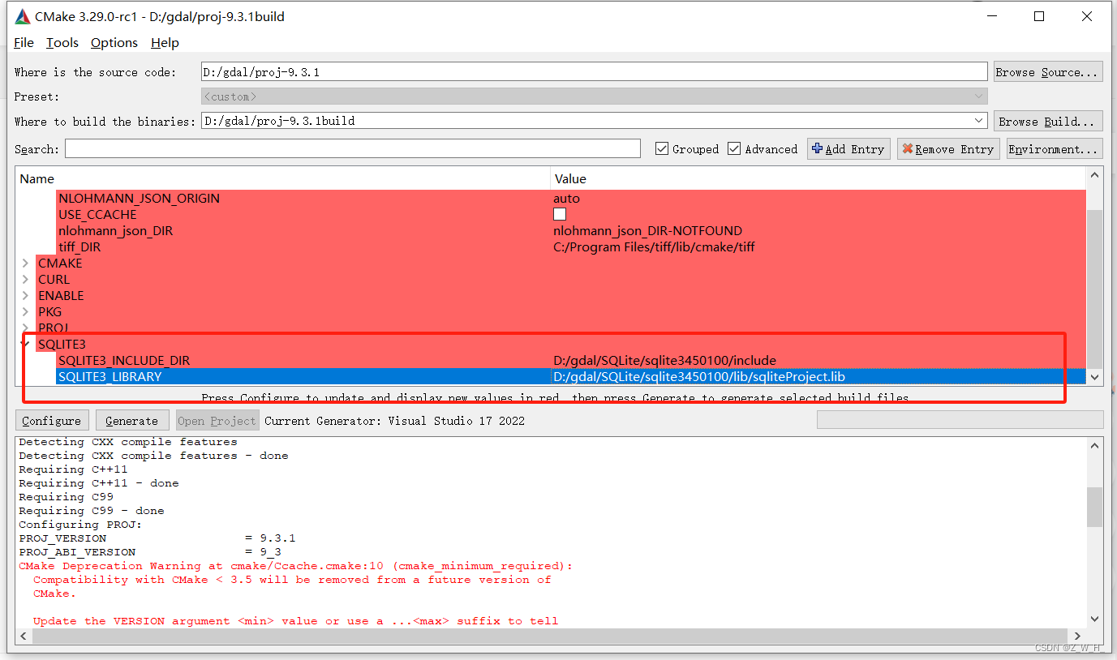Open the File menu

24,43
